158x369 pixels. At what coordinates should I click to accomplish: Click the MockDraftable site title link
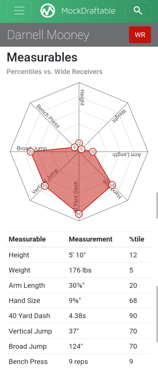(x=88, y=11)
